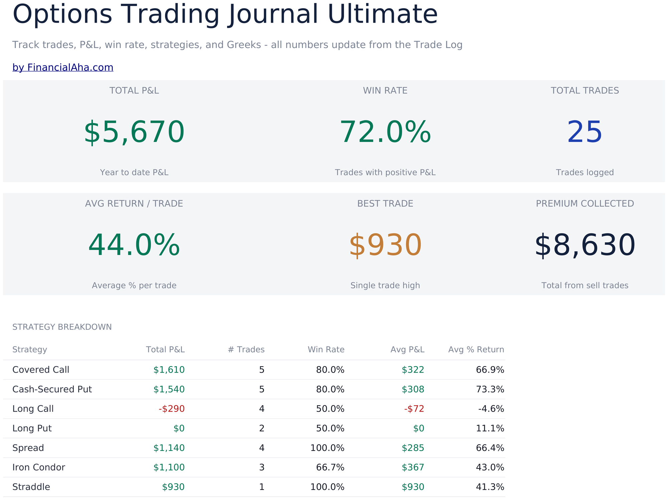Image resolution: width=668 pixels, height=500 pixels.
Task: Select the Cash-Secured Put strategy name
Action: 52,390
